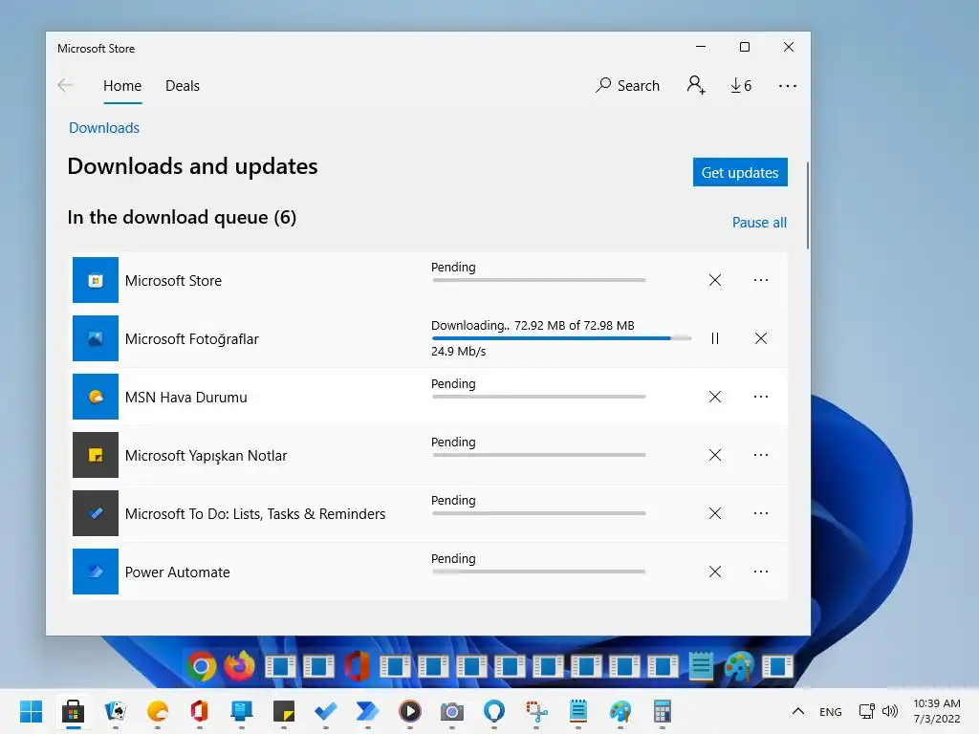Viewport: 979px width, 734px height.
Task: Click the Pause all link
Action: click(x=759, y=222)
